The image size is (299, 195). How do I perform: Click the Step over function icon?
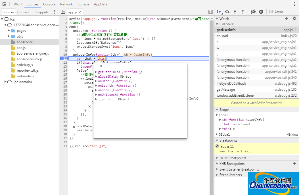(227, 12)
